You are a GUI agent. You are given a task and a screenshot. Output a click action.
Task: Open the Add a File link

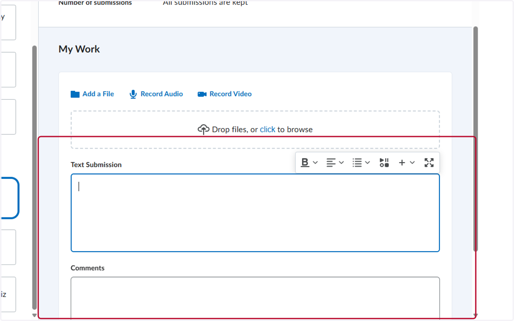(98, 94)
